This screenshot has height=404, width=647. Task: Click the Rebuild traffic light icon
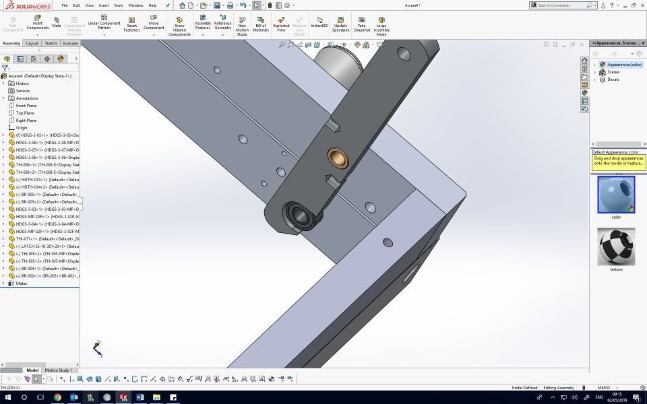[270, 5]
